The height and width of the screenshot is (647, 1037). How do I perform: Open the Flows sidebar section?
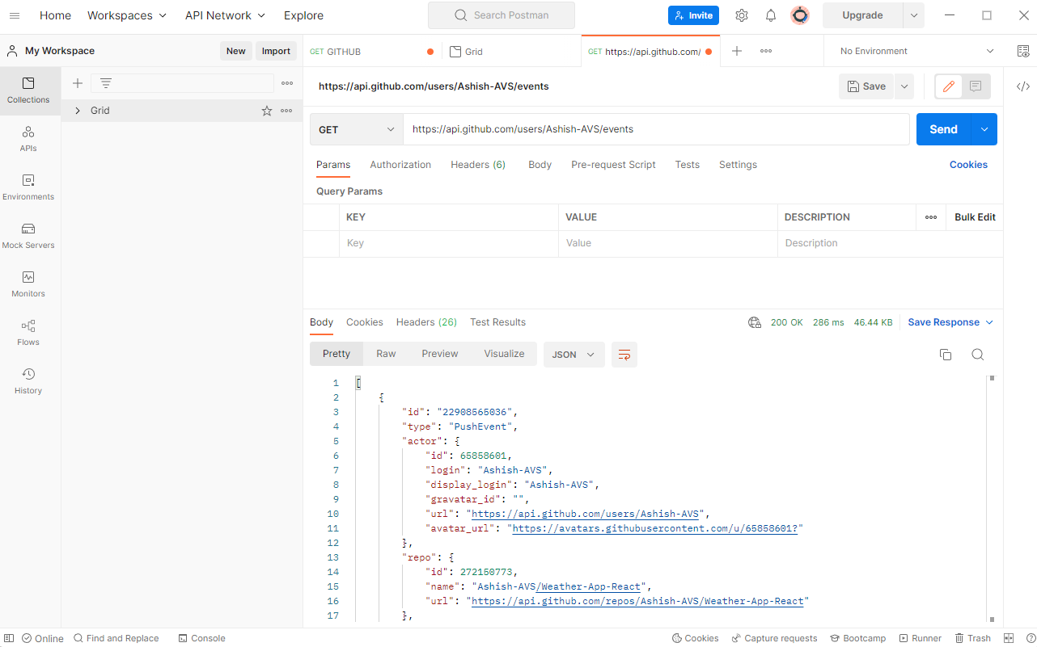click(x=28, y=332)
